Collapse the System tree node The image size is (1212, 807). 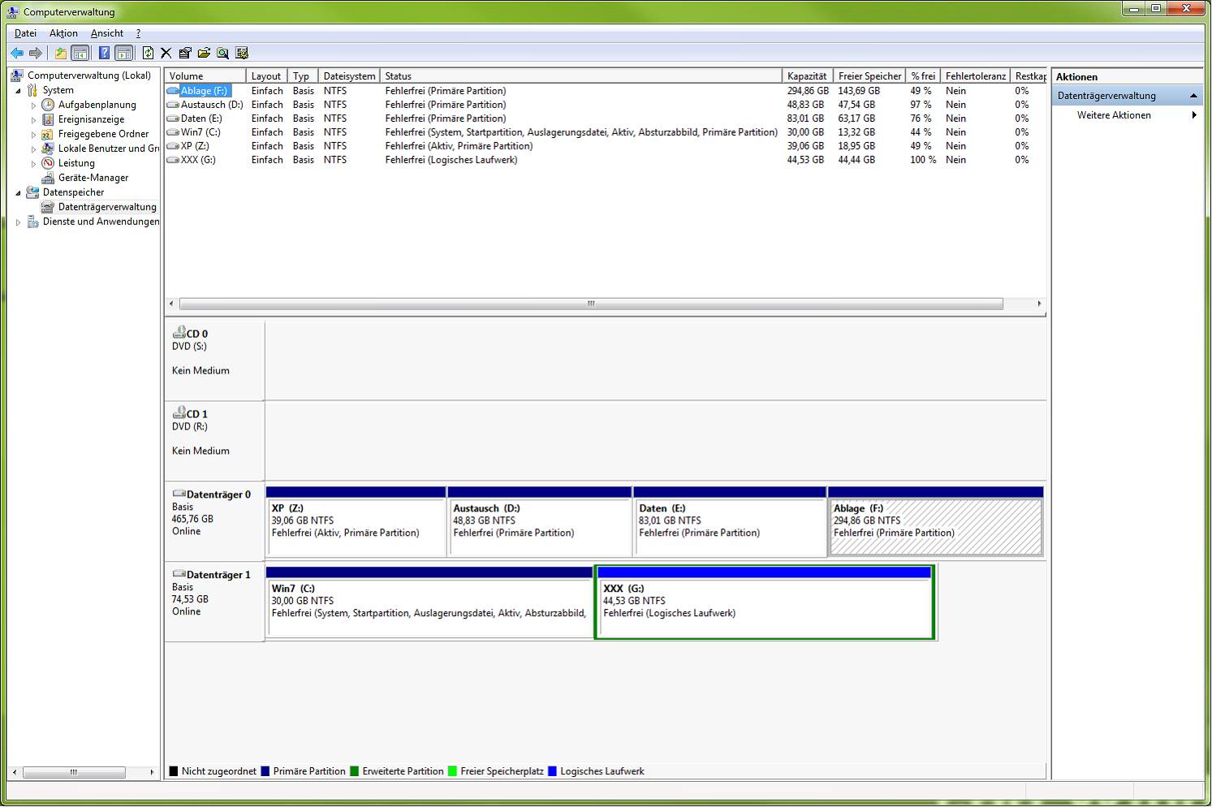(18, 91)
